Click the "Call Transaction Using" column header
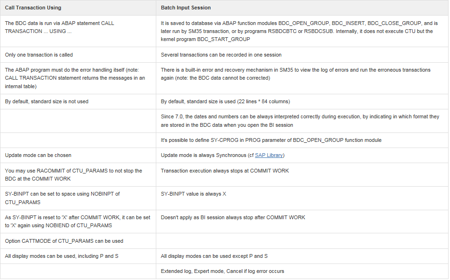 [x=33, y=8]
